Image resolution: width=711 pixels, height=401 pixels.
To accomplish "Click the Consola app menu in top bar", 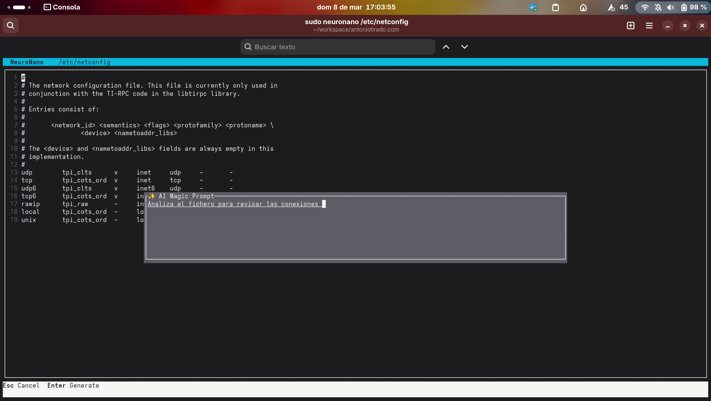I will 62,7.
